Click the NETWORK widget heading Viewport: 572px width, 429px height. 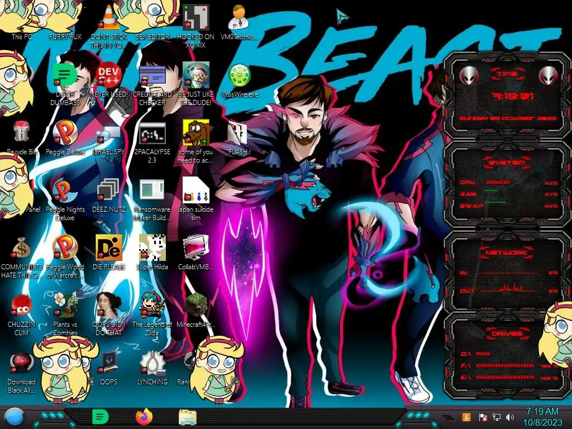[507, 252]
